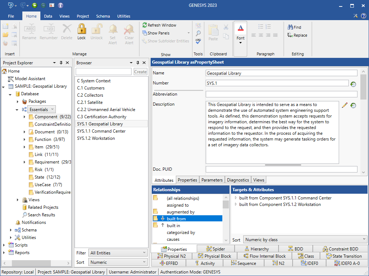This screenshot has width=369, height=276.
Task: Expand the Packages node
Action: point(18,101)
